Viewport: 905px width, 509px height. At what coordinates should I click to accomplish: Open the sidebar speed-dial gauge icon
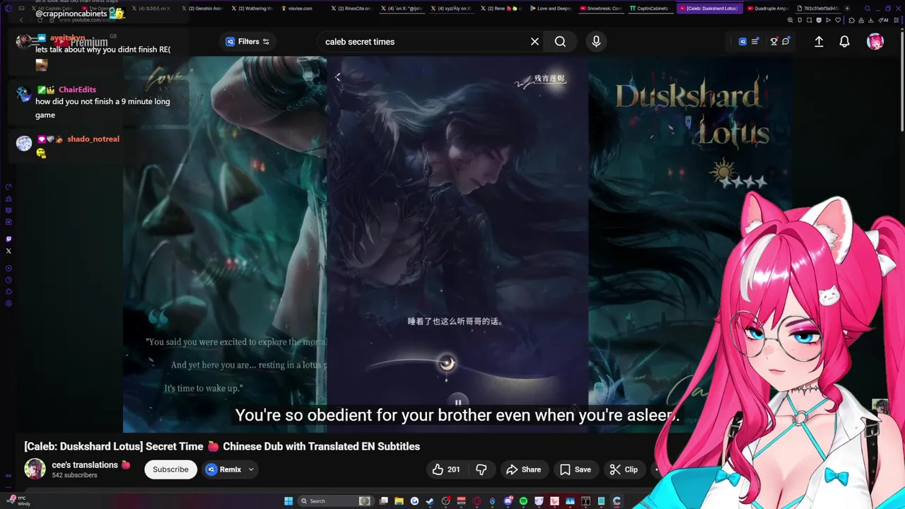coord(8,187)
